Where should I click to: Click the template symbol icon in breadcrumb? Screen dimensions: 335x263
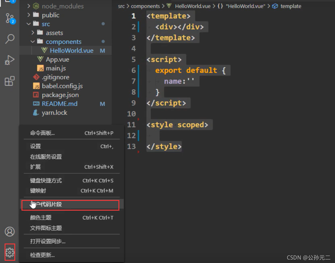[x=275, y=6]
